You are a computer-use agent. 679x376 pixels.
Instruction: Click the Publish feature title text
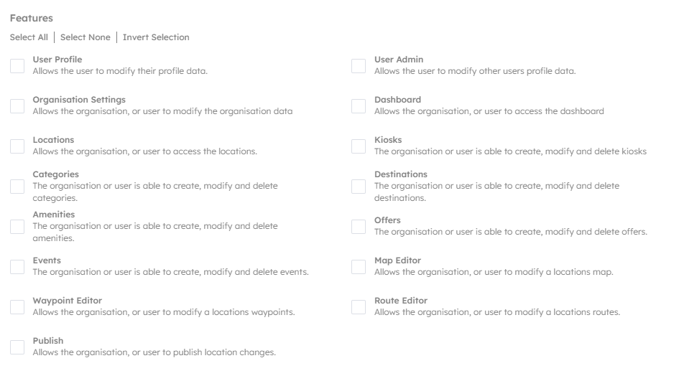[x=48, y=341]
